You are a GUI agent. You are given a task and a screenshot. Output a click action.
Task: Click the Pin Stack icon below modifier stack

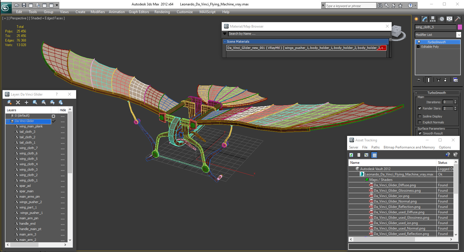click(x=418, y=80)
